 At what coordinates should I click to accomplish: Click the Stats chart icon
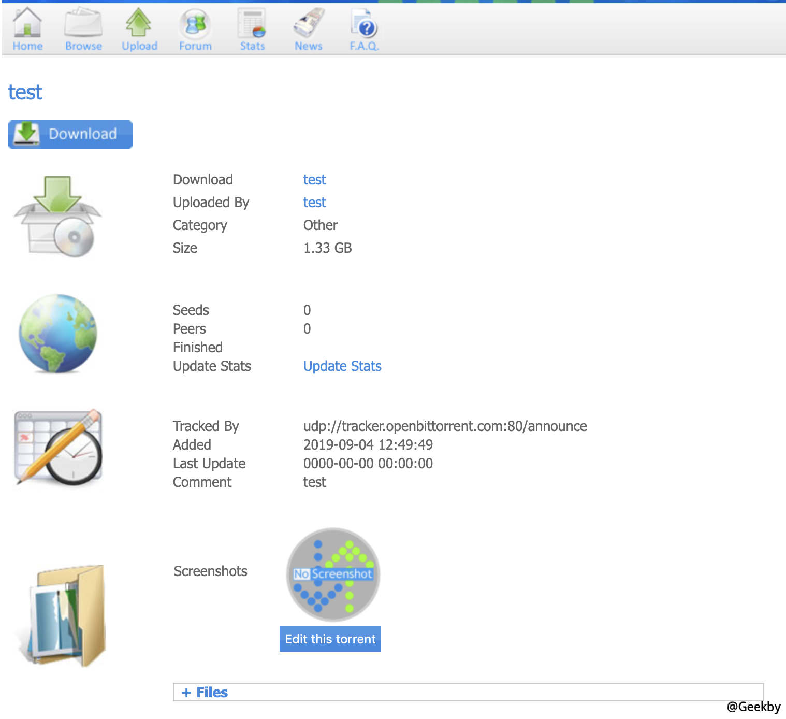point(252,24)
